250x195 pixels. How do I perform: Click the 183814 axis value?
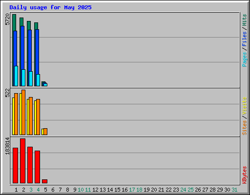[7, 146]
